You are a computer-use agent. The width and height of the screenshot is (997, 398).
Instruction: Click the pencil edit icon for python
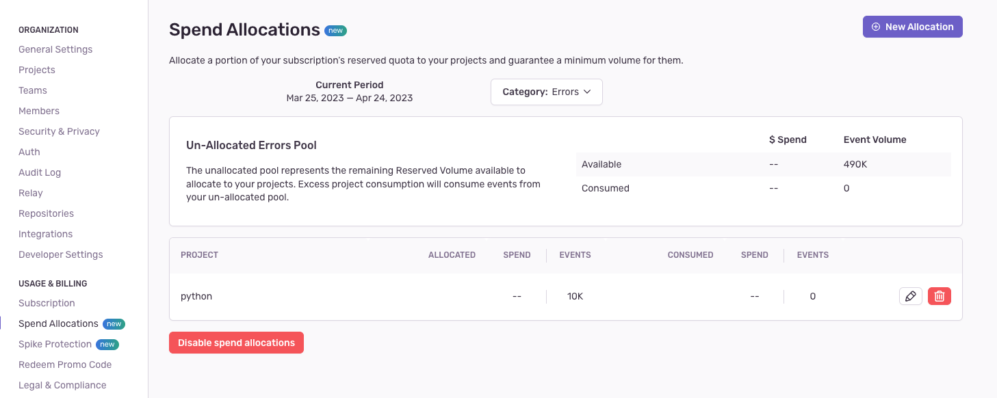910,296
